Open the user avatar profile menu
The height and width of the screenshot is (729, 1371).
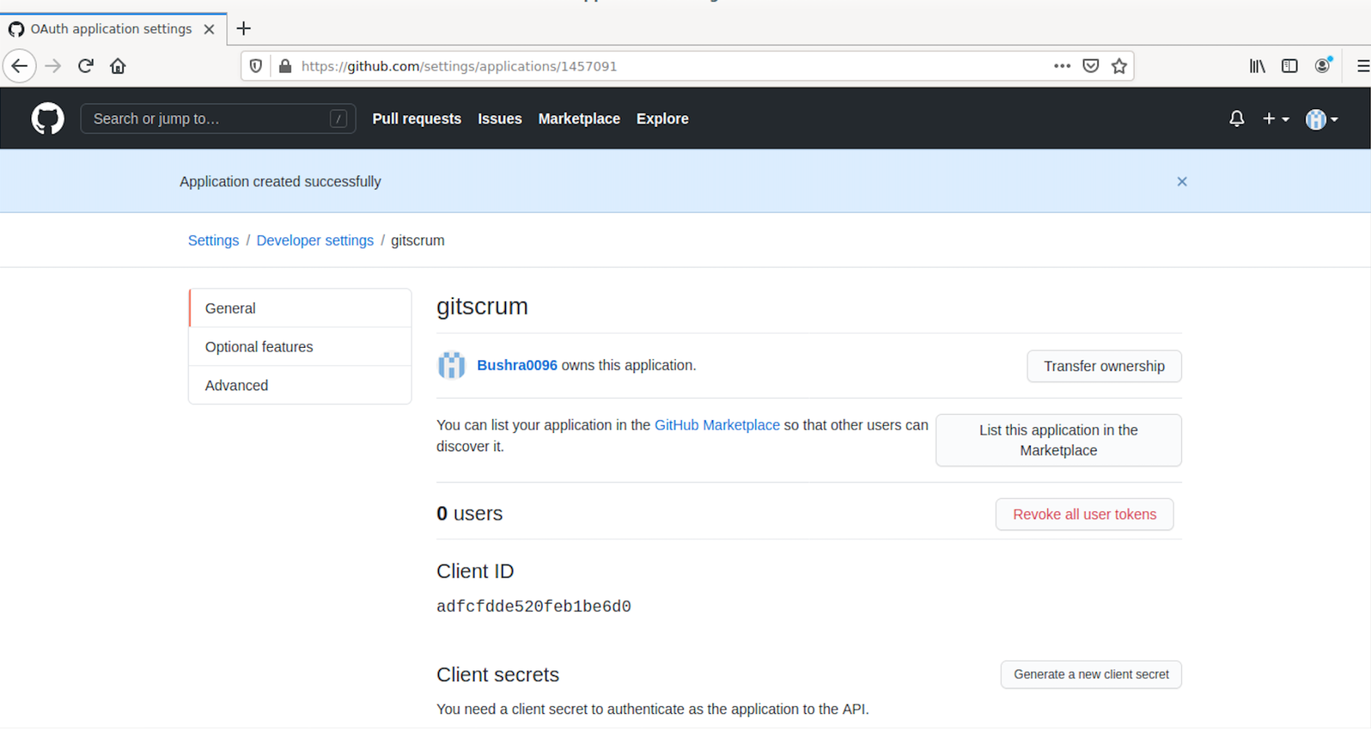point(1321,119)
